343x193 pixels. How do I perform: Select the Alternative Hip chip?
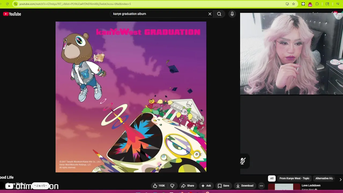(325, 179)
